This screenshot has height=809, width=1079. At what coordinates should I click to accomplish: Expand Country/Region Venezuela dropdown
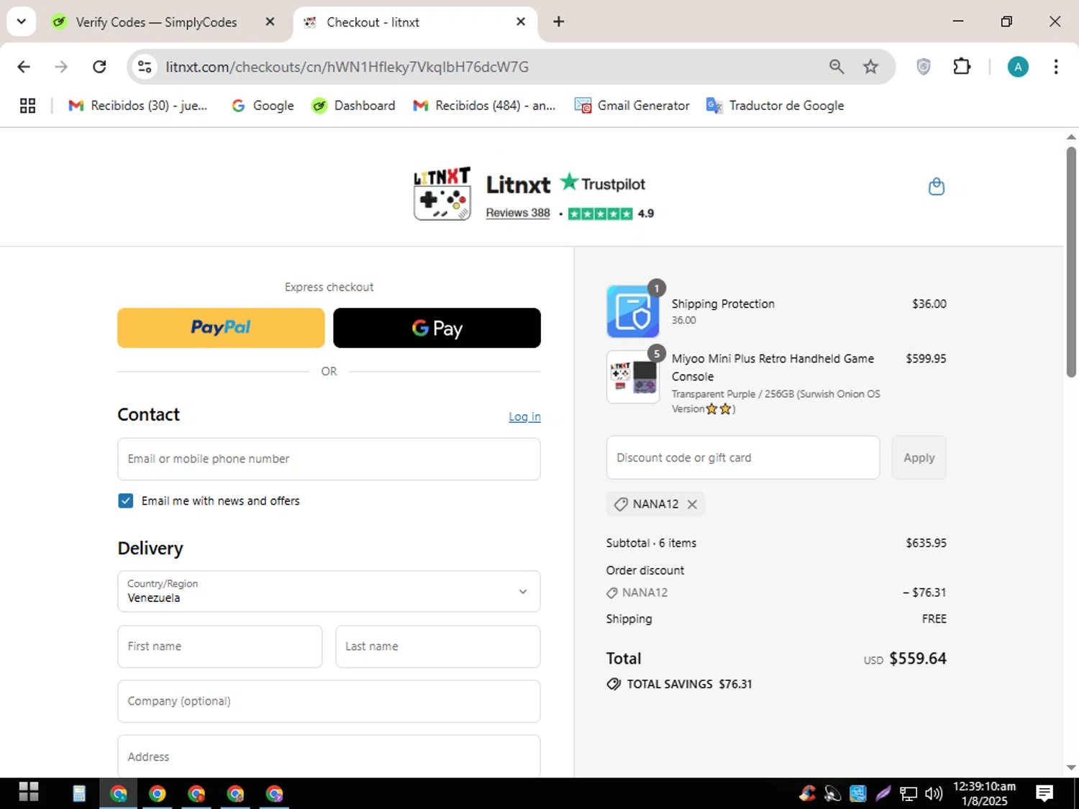point(329,591)
